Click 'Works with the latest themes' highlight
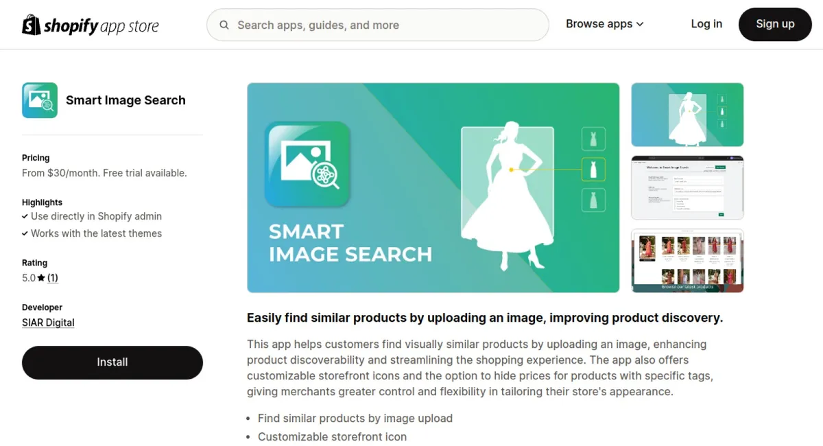The height and width of the screenshot is (446, 823). coord(96,233)
